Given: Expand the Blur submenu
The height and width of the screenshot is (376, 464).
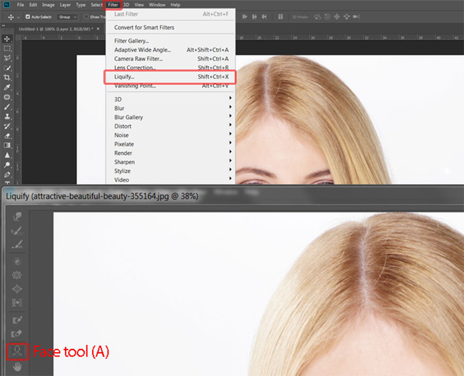Looking at the screenshot, I should [x=120, y=108].
